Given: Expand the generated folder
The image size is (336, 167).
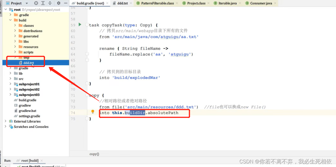Looking at the screenshot, I should click(15, 36).
